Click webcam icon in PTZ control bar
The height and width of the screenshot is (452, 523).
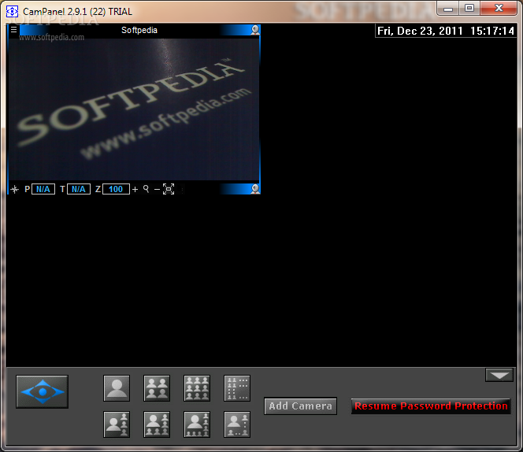pyautogui.click(x=255, y=189)
